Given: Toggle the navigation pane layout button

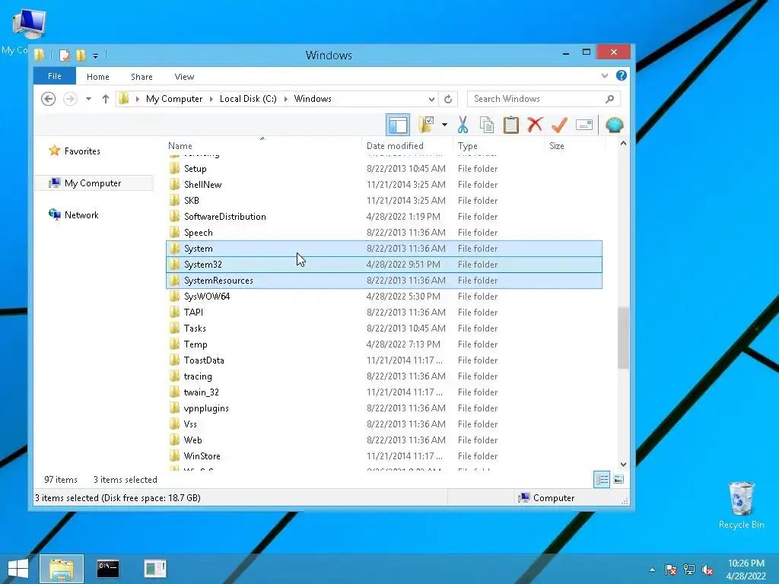Looking at the screenshot, I should tap(397, 125).
